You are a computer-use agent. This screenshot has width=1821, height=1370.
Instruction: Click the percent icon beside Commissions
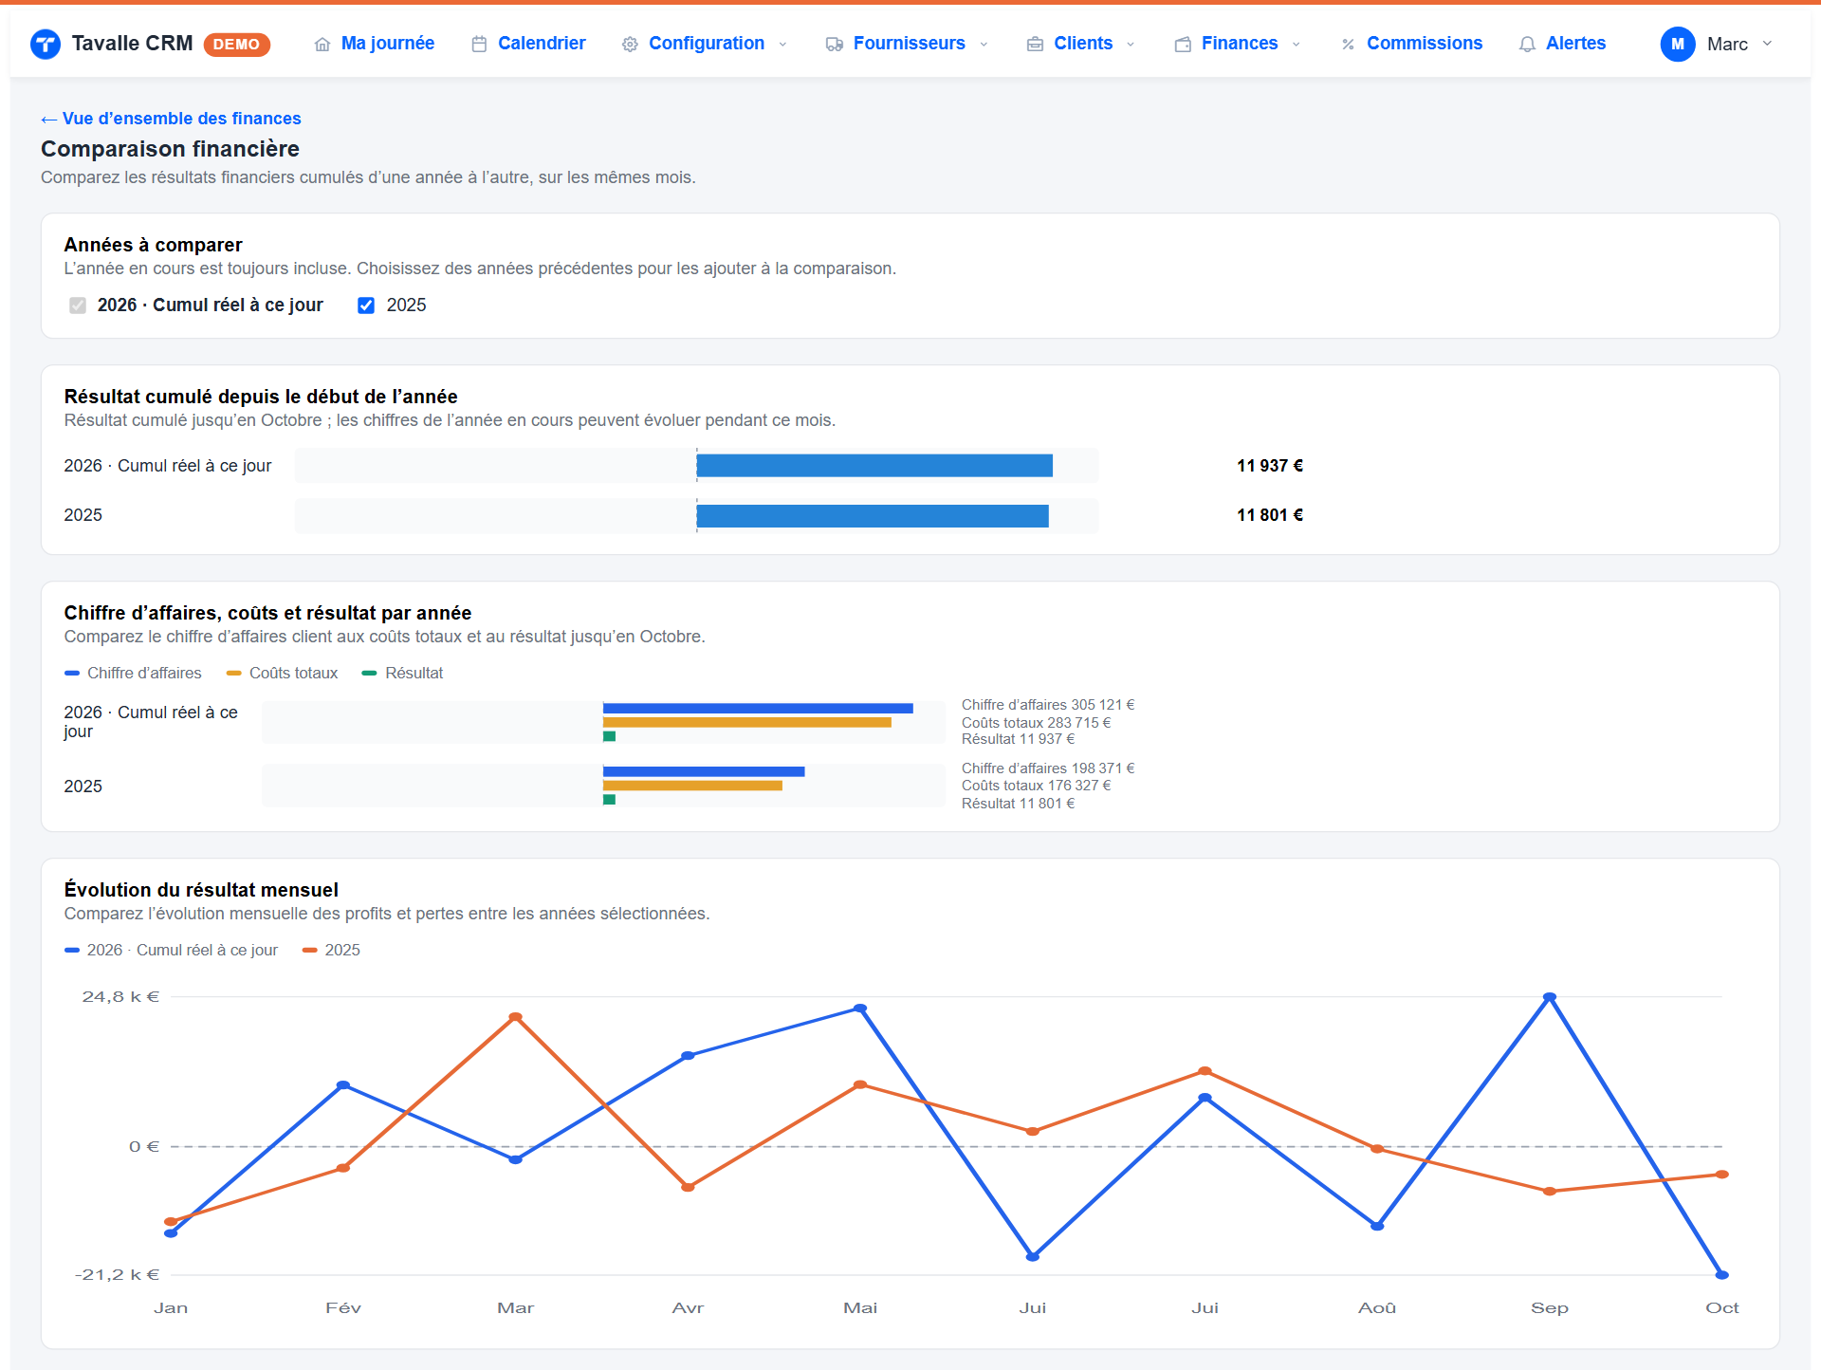pyautogui.click(x=1348, y=45)
